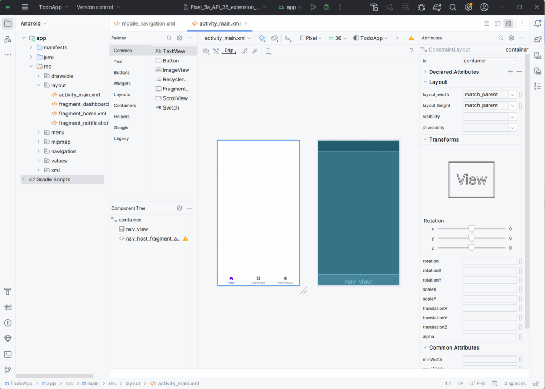Open Search Everywhere magnifier in title bar
This screenshot has height=389, width=545.
pyautogui.click(x=452, y=7)
